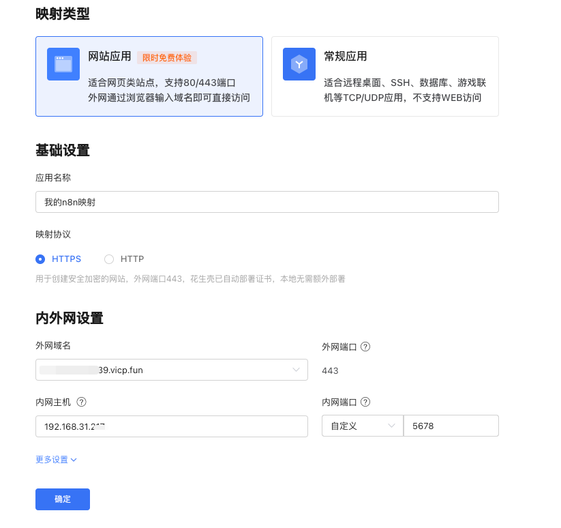561x528 pixels.
Task: Click the 确定 confirm button
Action: (x=62, y=499)
